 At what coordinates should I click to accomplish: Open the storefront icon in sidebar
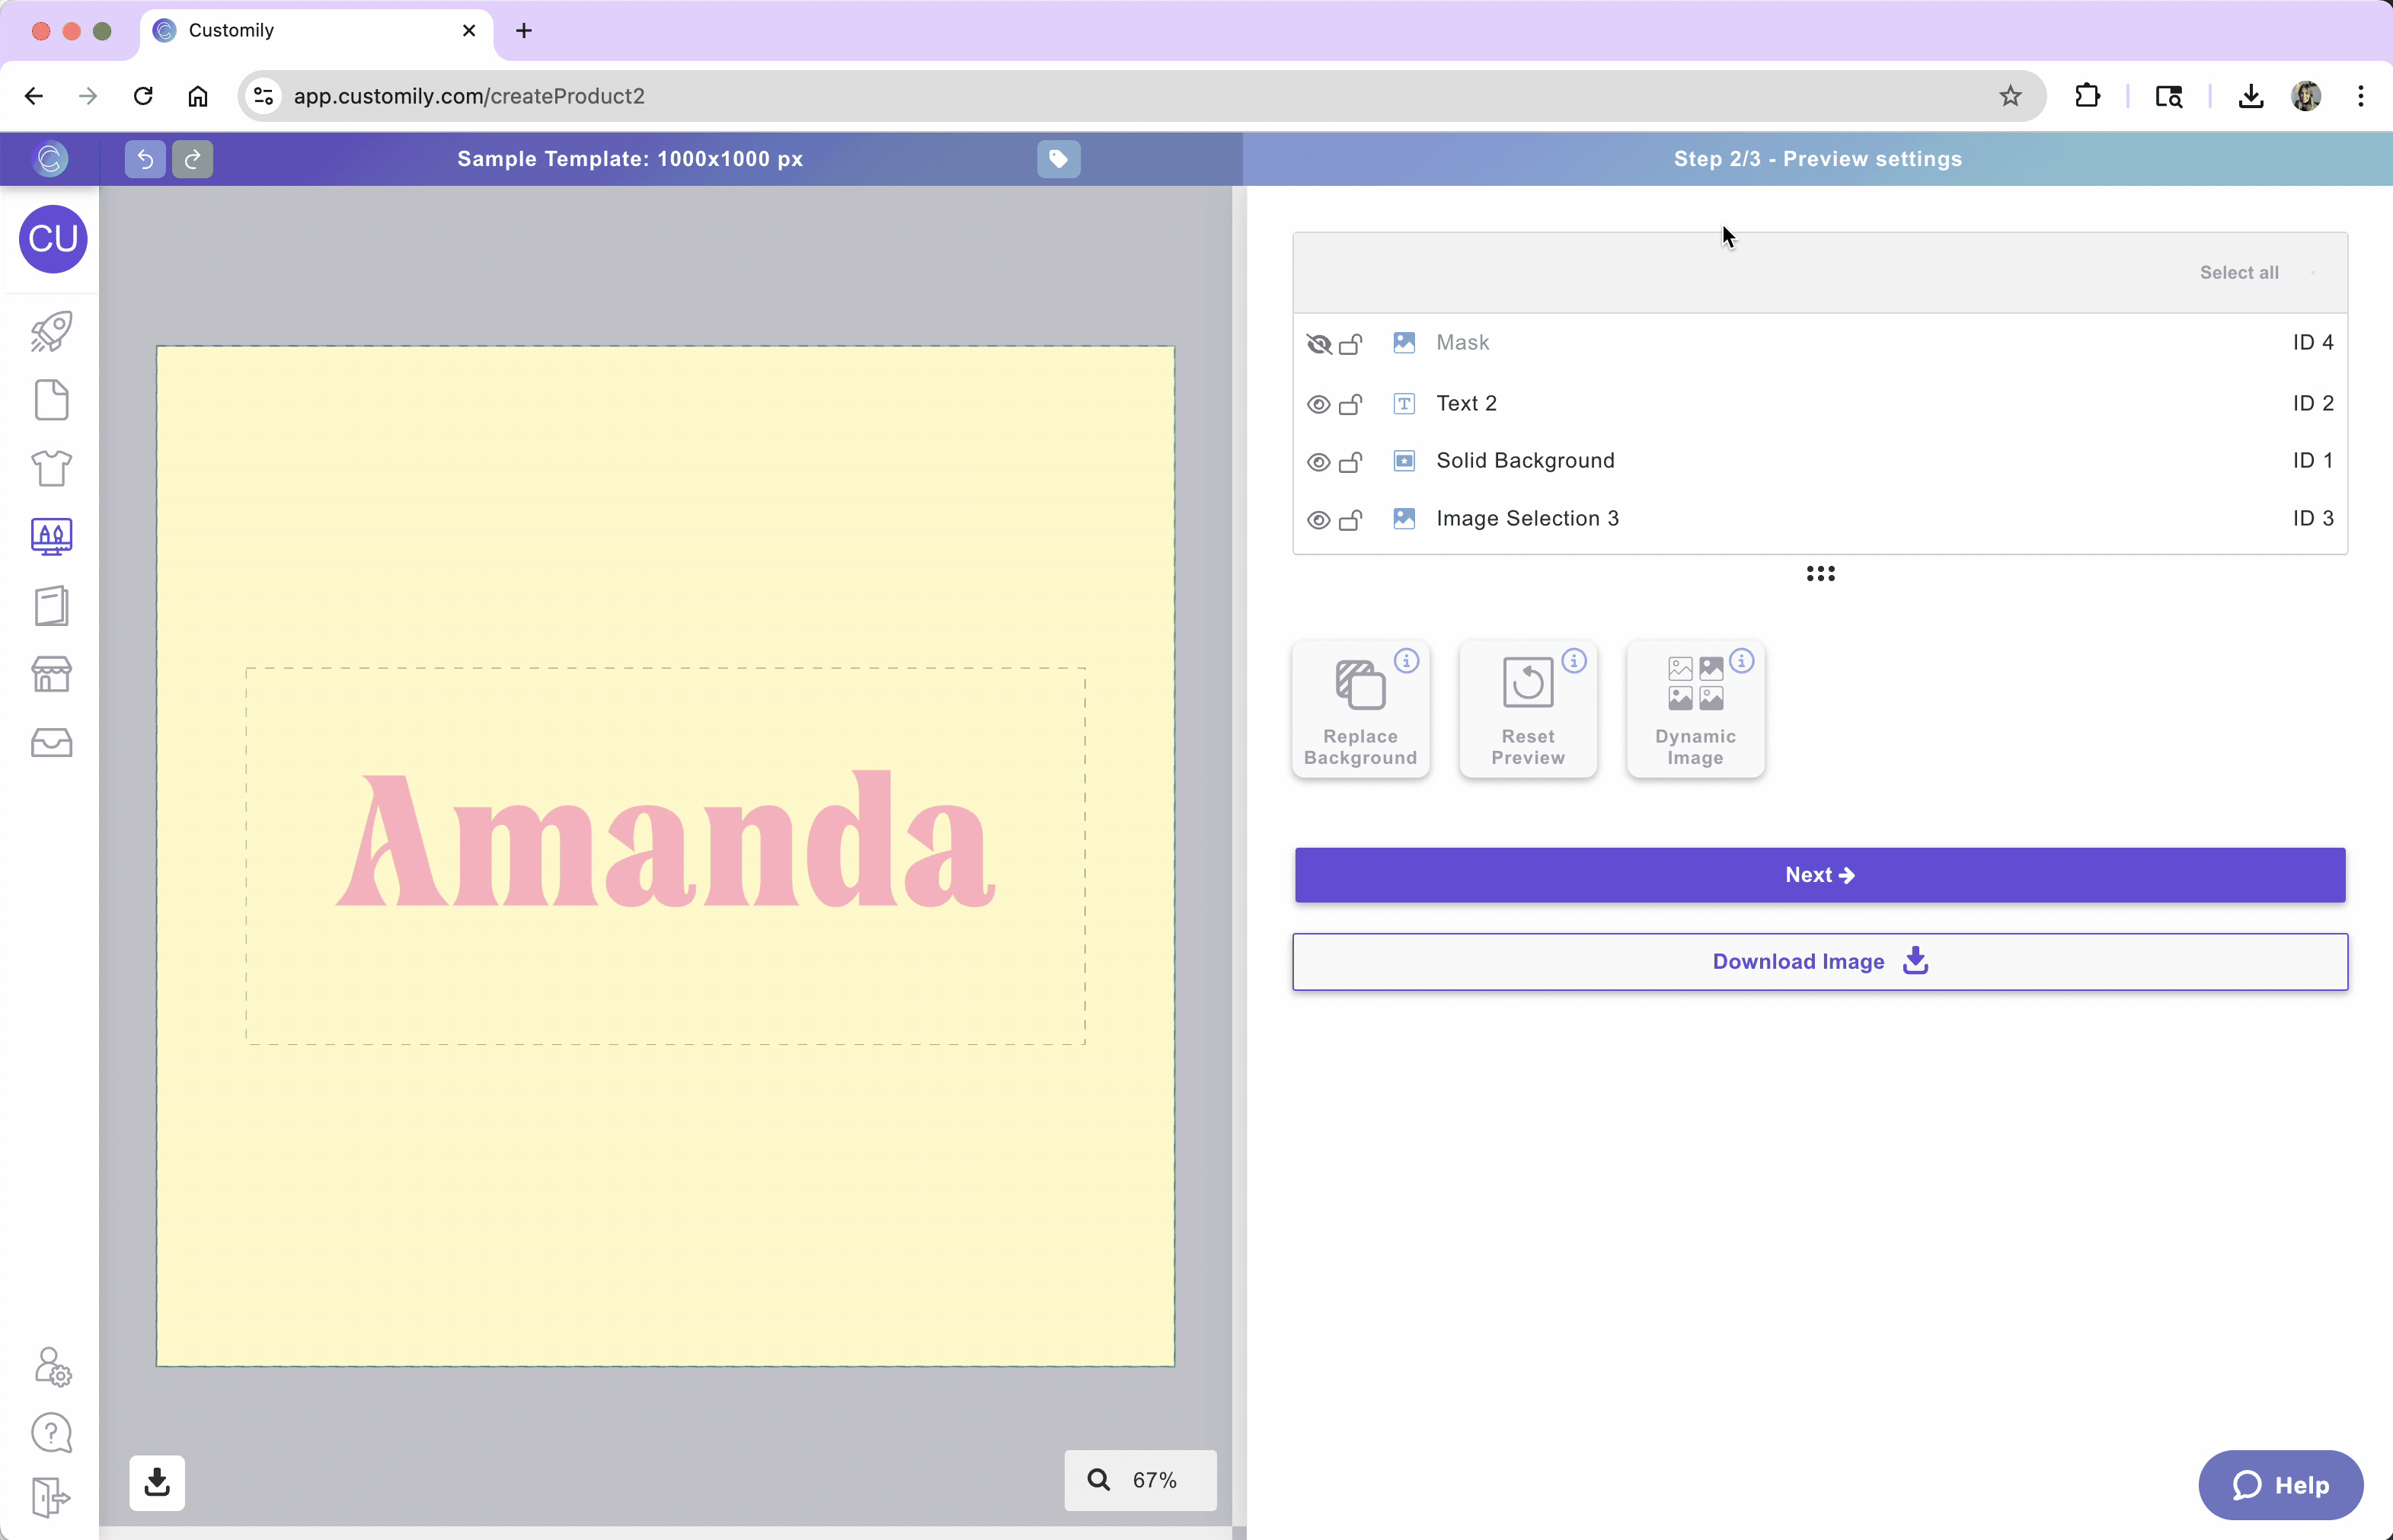coord(52,675)
